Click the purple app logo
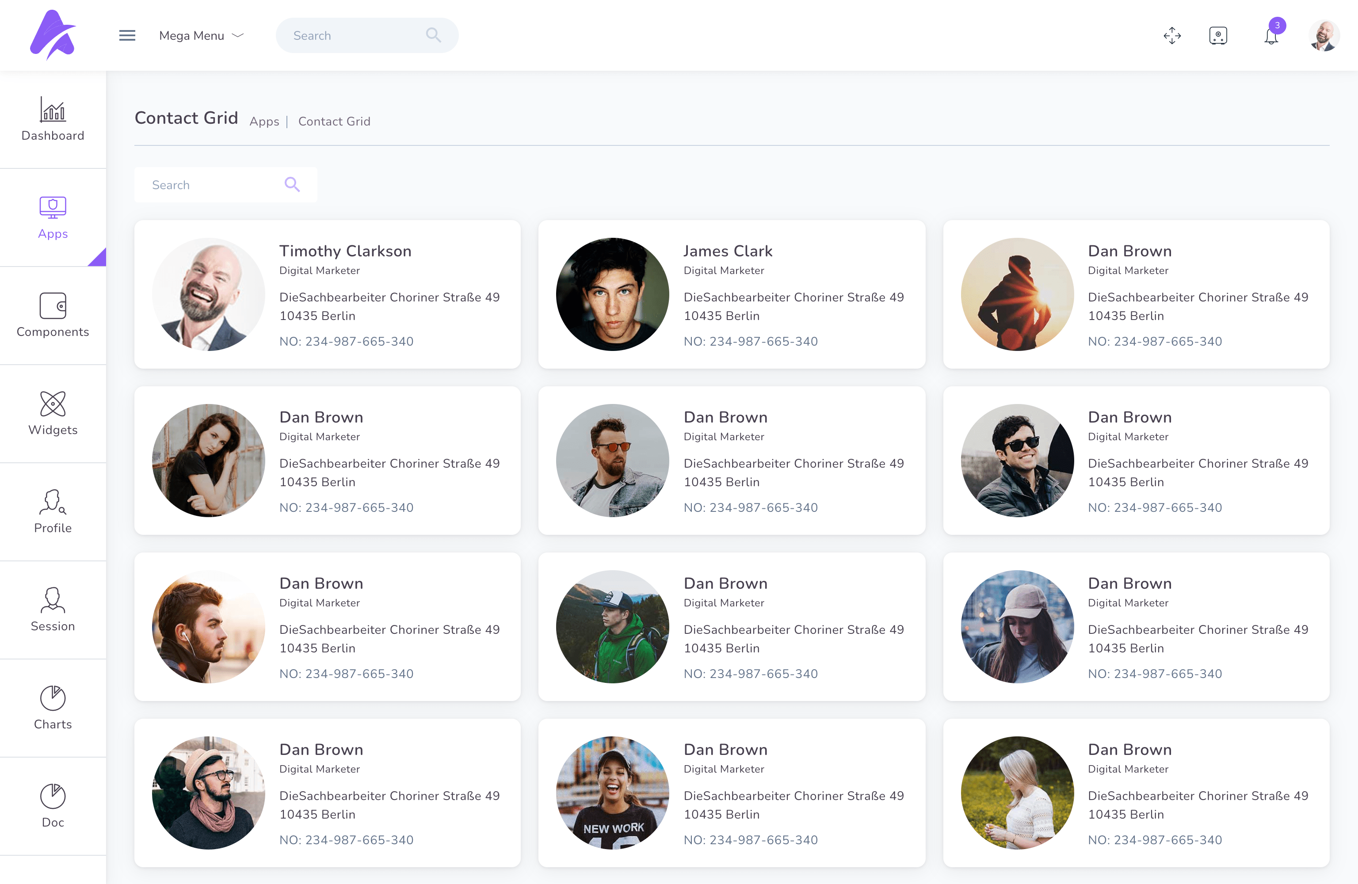Viewport: 1358px width, 884px height. click(53, 35)
